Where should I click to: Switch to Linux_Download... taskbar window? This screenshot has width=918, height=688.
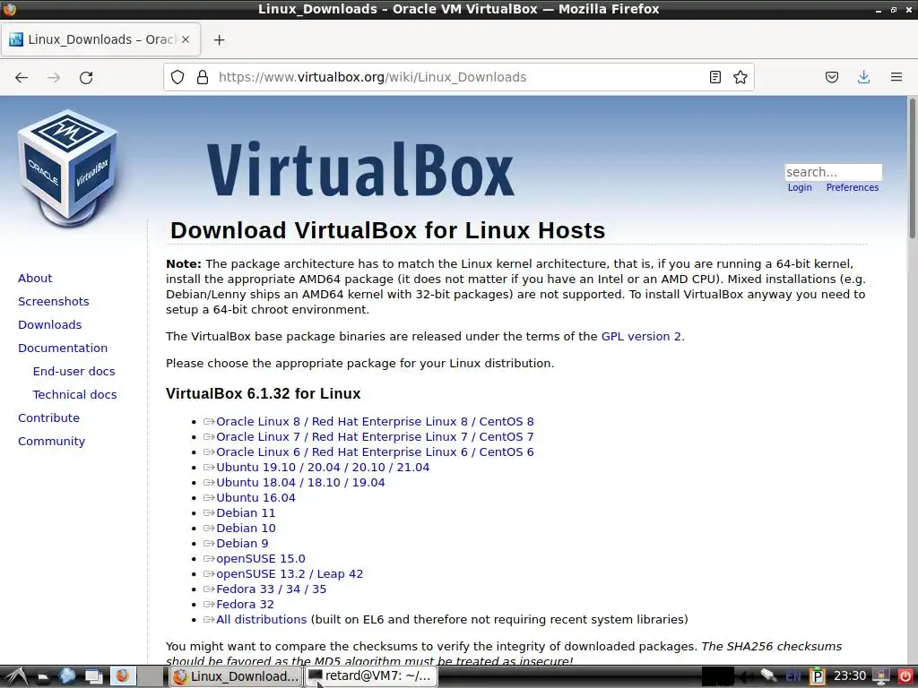(236, 676)
